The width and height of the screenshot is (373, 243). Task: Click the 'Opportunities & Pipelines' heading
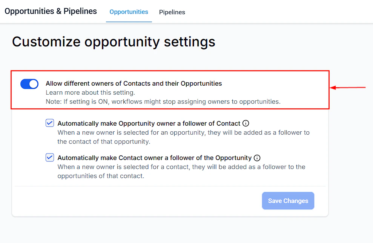click(51, 11)
